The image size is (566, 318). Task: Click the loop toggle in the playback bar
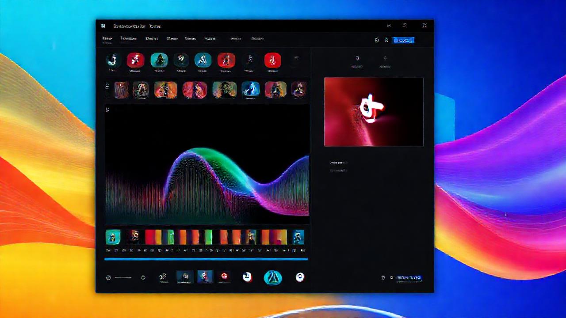coord(143,277)
